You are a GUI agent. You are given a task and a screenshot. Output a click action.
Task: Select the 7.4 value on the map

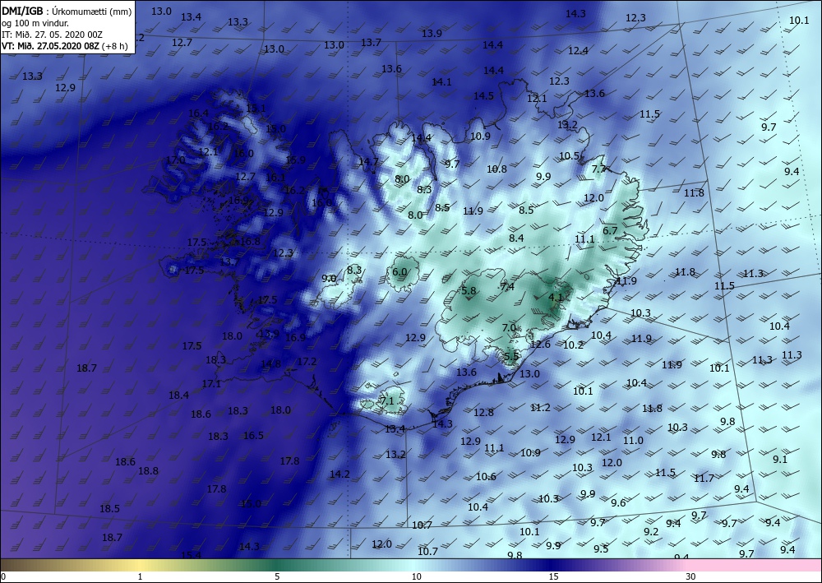click(507, 286)
